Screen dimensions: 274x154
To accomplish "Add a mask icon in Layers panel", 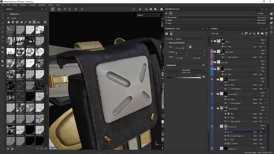I will [246, 33].
